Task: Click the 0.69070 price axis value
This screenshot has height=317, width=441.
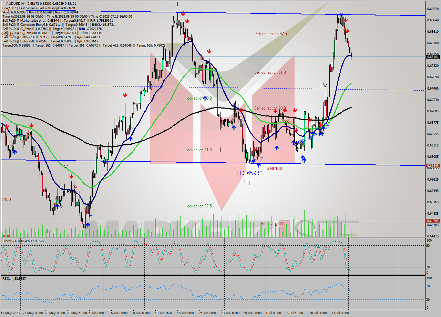Action: 433,9
